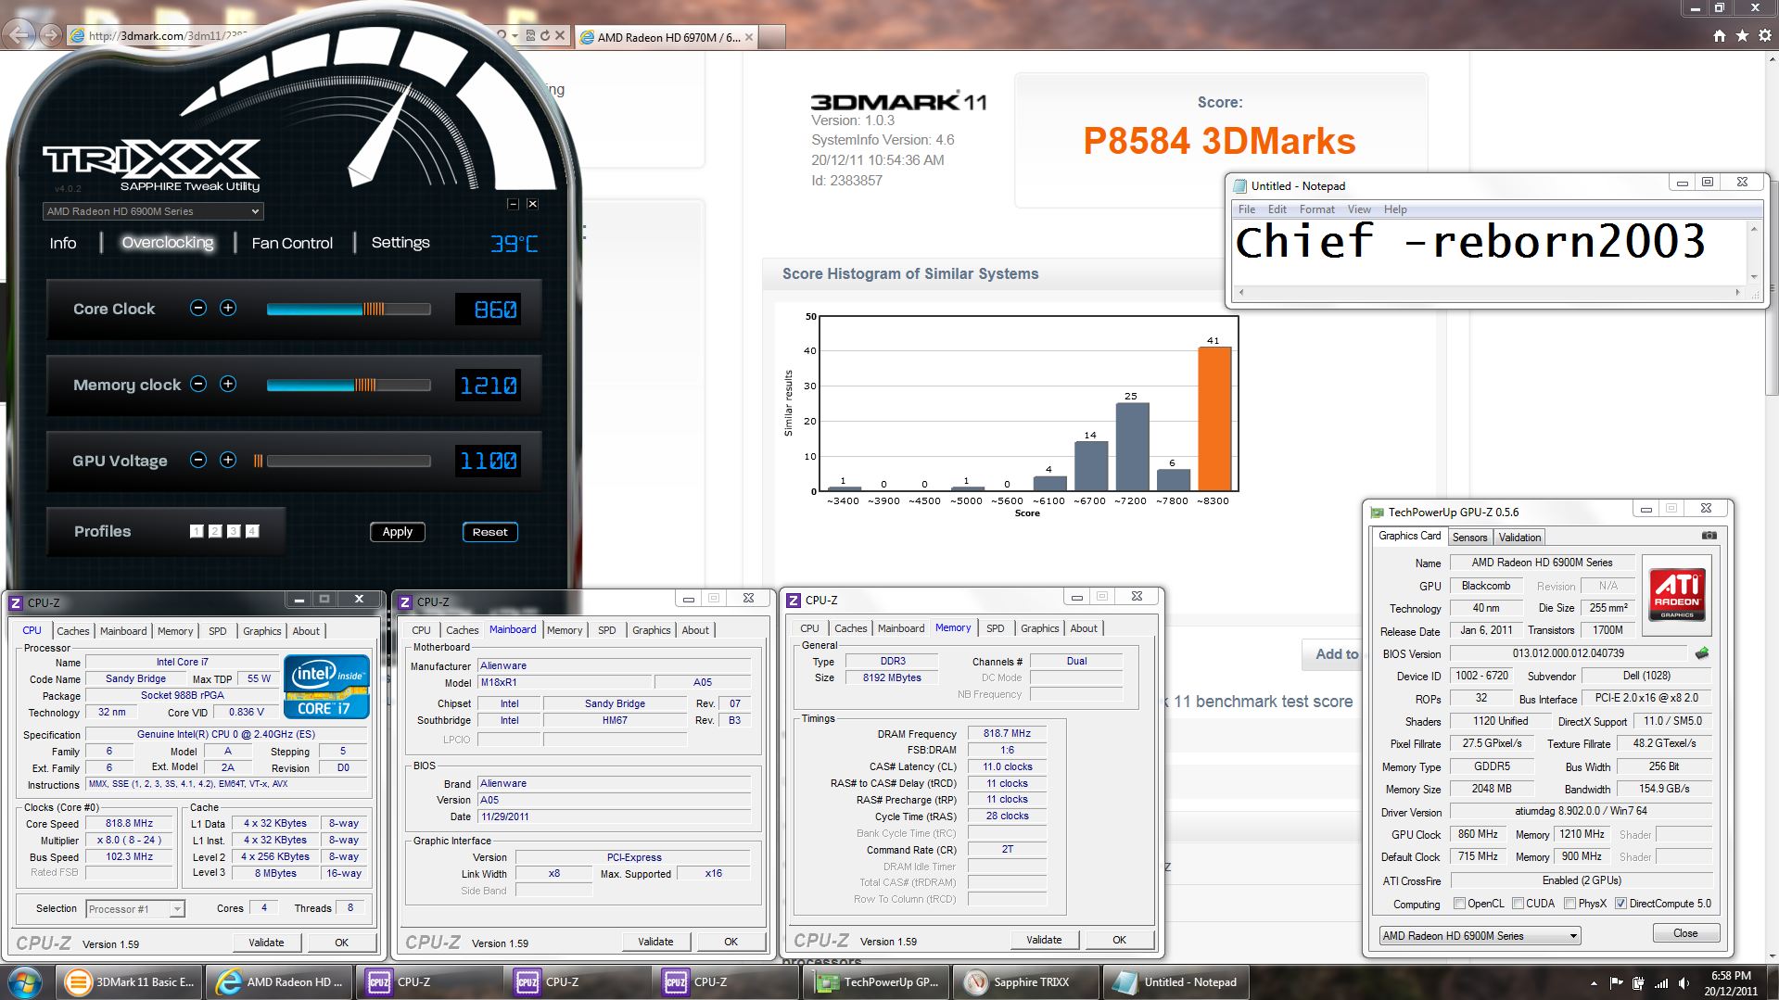Viewport: 1779px width, 1000px height.
Task: Open GPU-Z Sensors tab
Action: coord(1469,538)
